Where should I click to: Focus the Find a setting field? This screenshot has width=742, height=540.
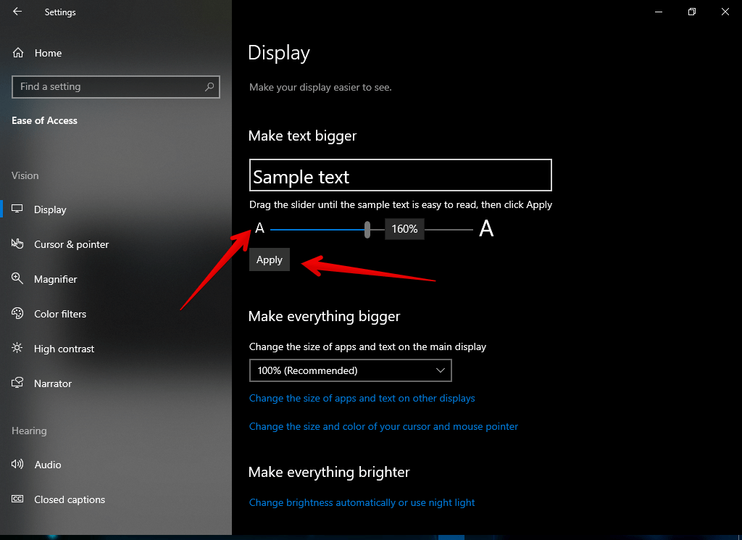point(109,87)
